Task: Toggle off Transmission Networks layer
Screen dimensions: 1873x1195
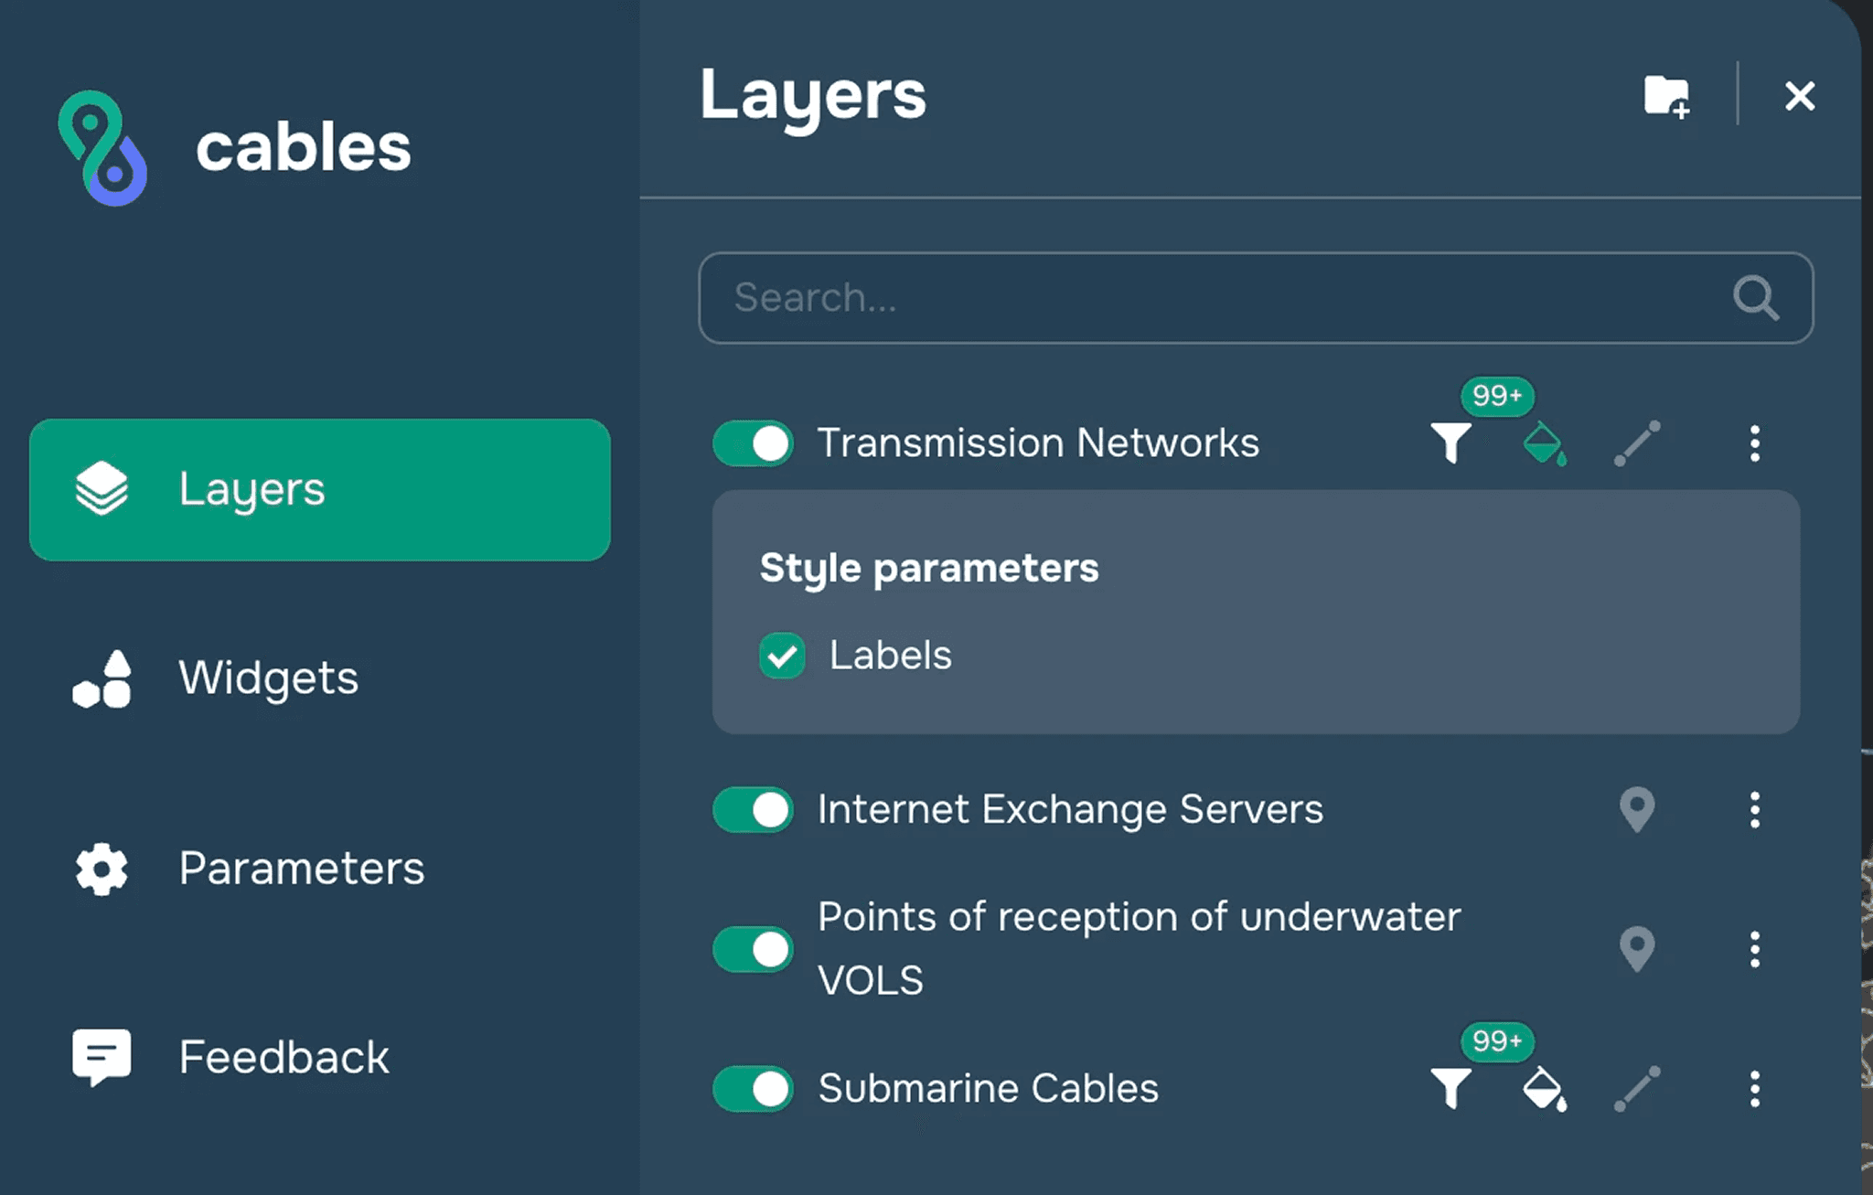Action: tap(754, 444)
